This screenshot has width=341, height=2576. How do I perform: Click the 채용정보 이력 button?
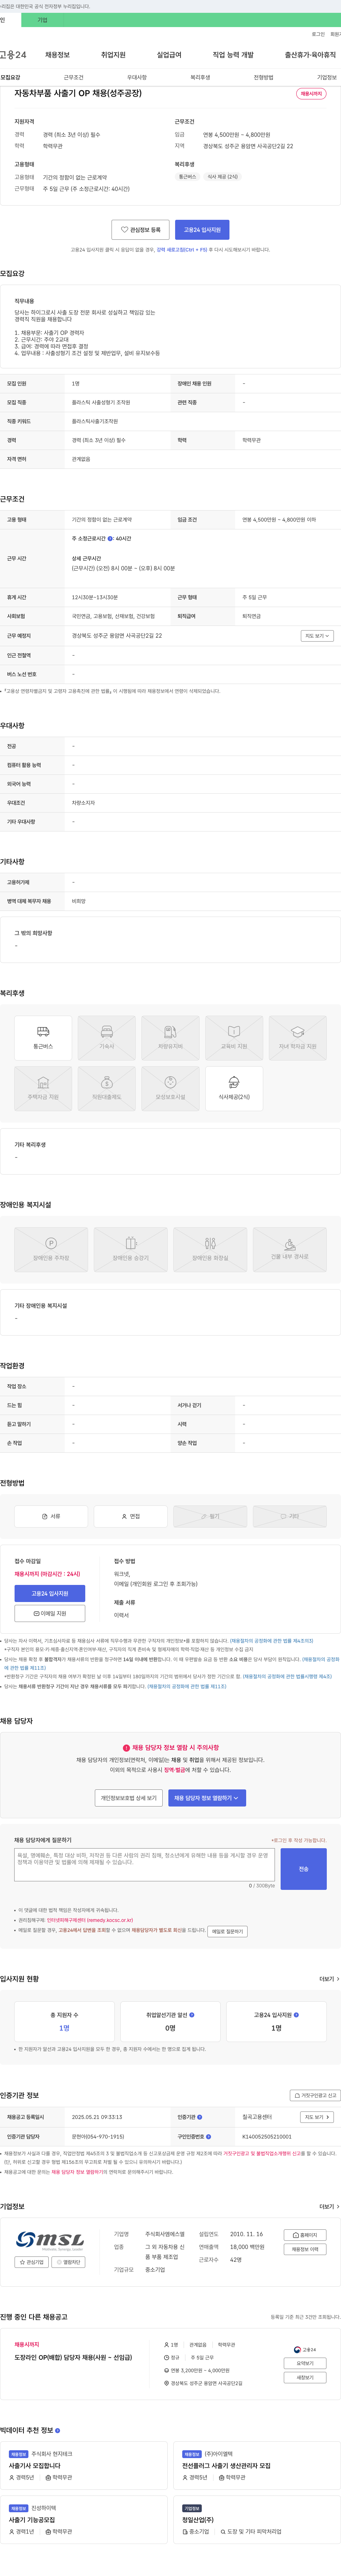[305, 2249]
